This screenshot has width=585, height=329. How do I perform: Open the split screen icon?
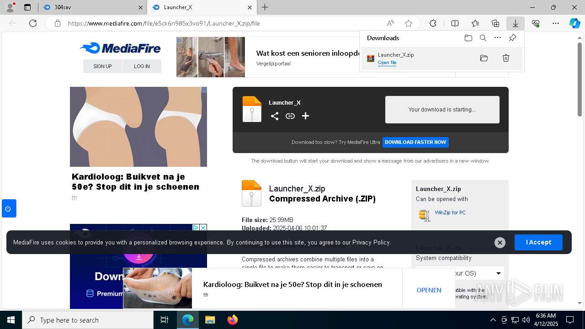pyautogui.click(x=455, y=23)
